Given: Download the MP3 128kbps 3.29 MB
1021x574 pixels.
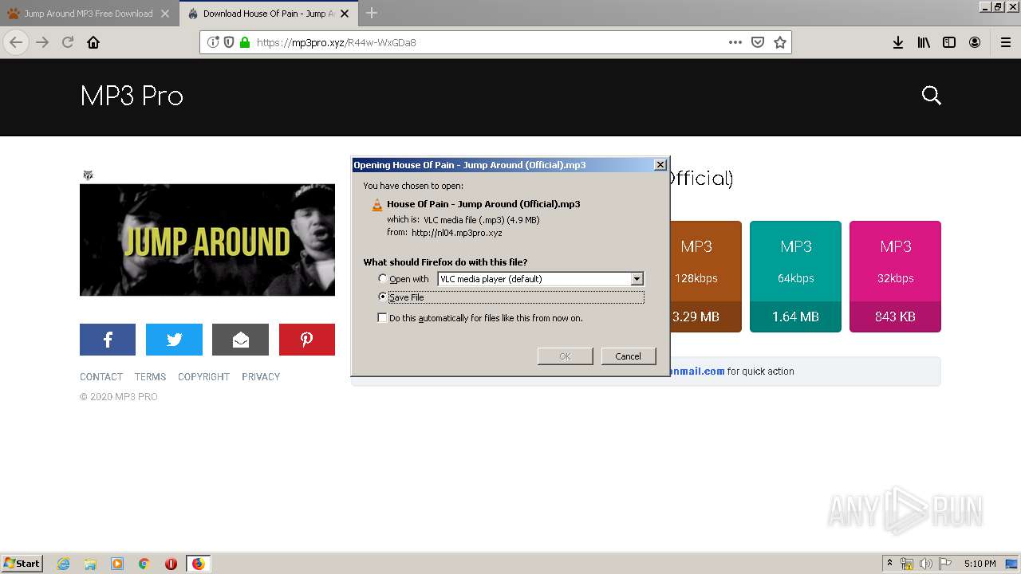Looking at the screenshot, I should click(706, 277).
